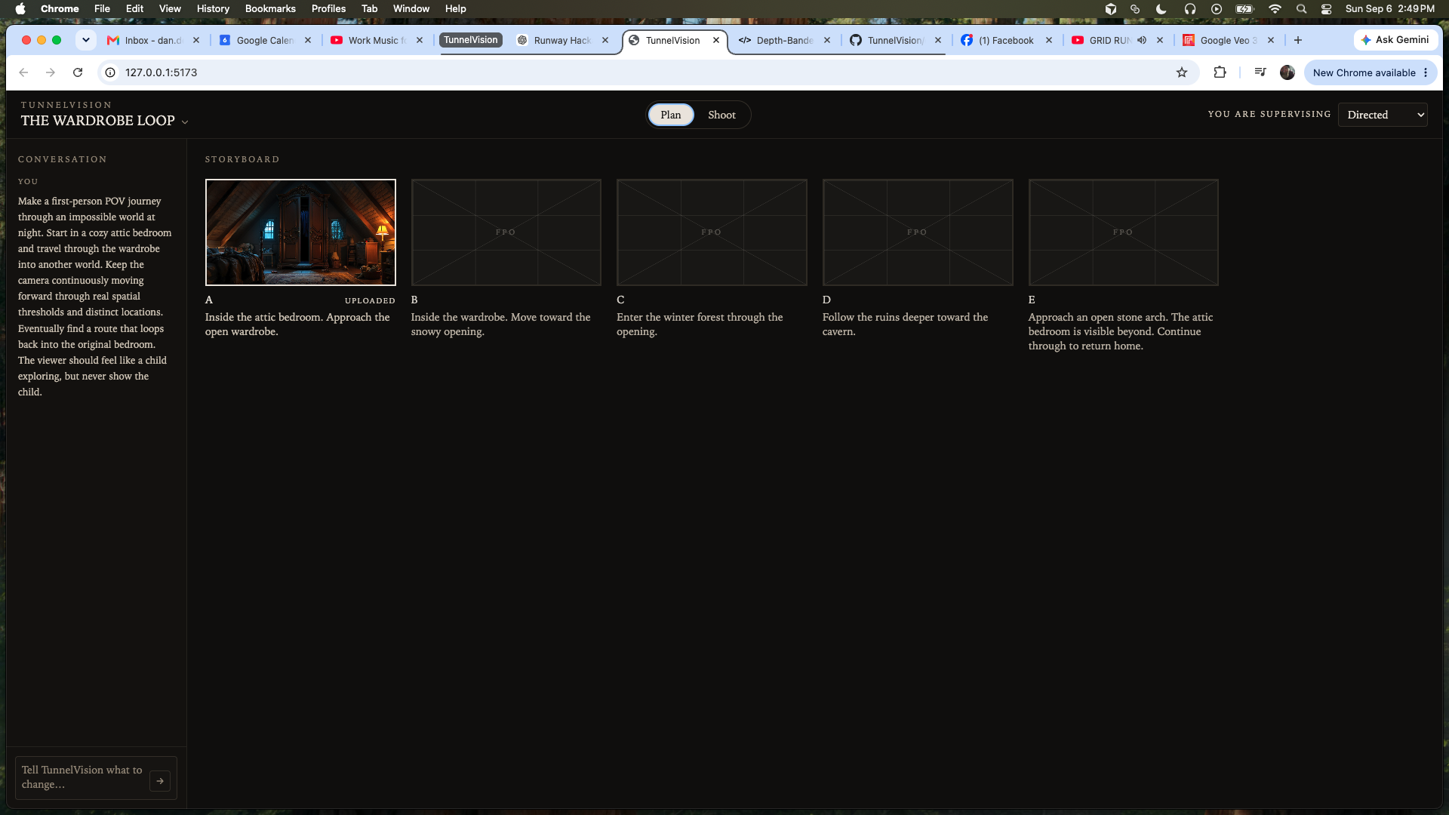Viewport: 1449px width, 815px height.
Task: Open a new tab with plus icon
Action: (1298, 40)
